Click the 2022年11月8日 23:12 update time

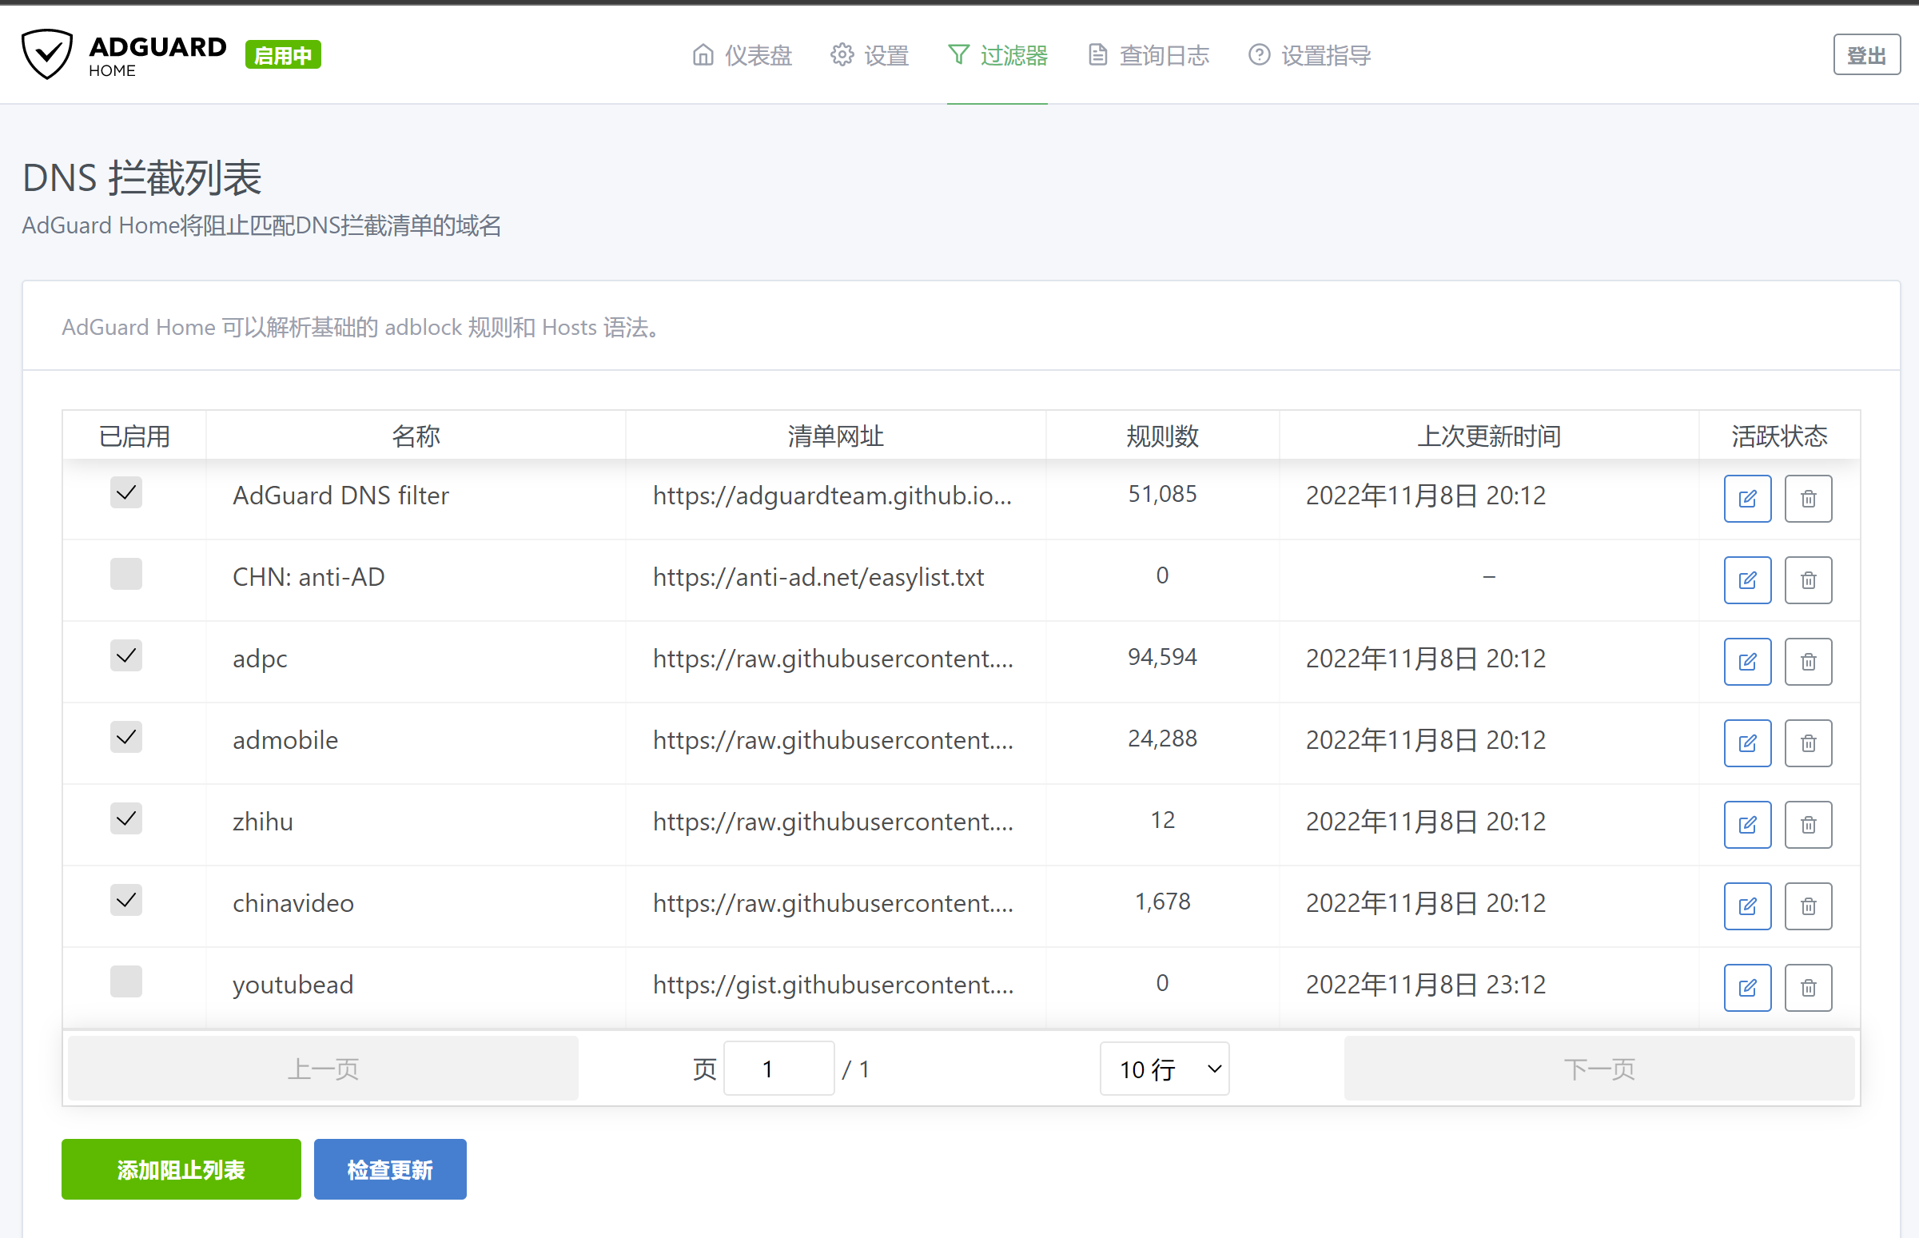coord(1425,985)
